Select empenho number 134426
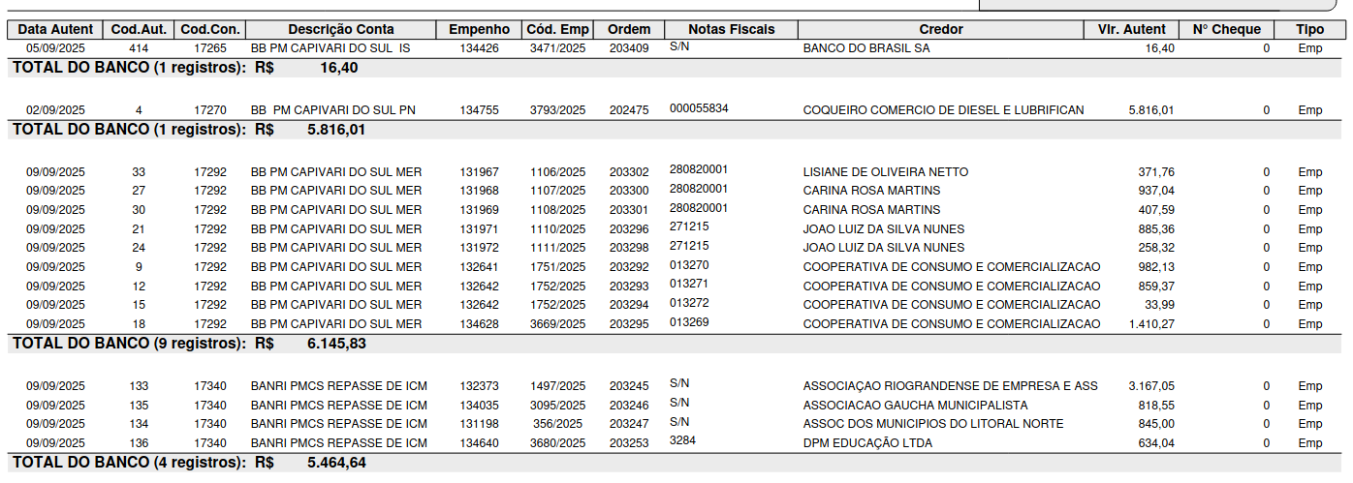Screen dimensions: 1353x483 coord(479,47)
